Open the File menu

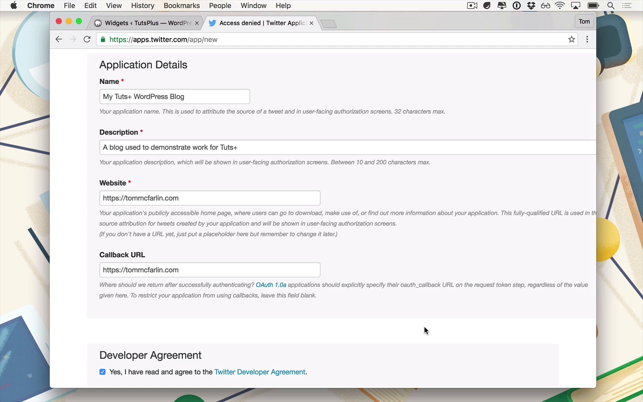69,6
